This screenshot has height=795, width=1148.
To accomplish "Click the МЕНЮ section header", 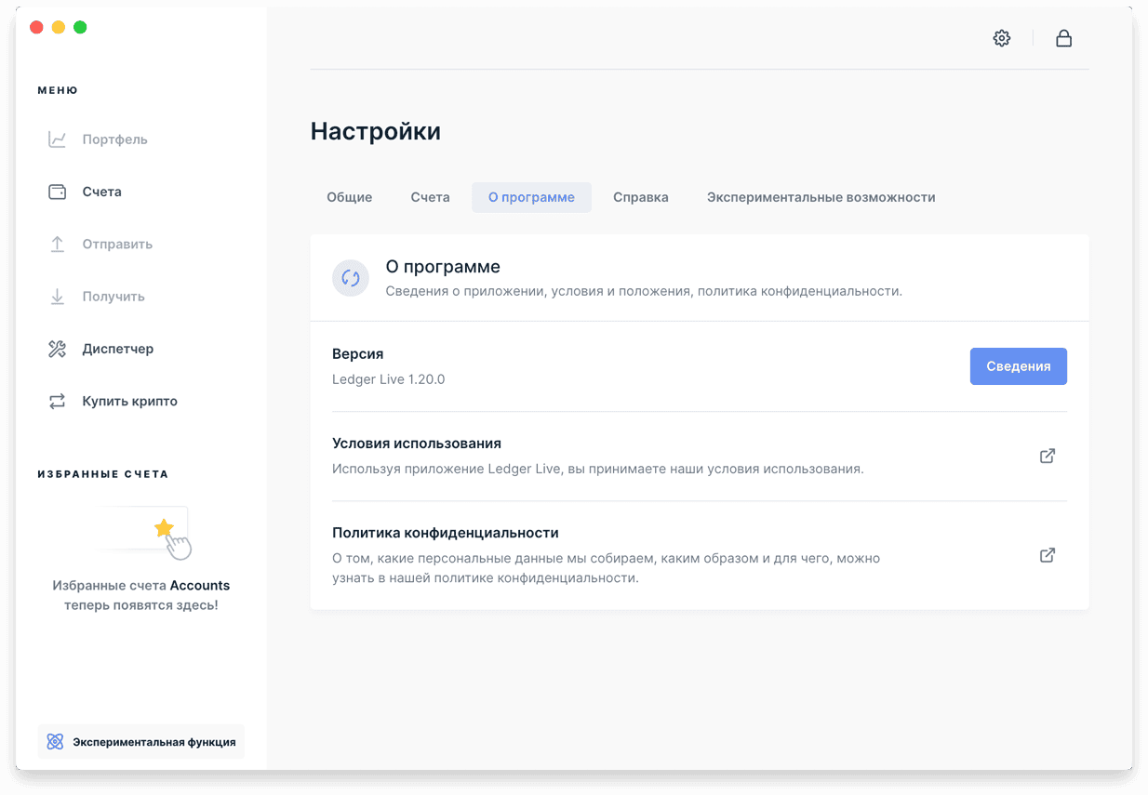I will pyautogui.click(x=58, y=90).
